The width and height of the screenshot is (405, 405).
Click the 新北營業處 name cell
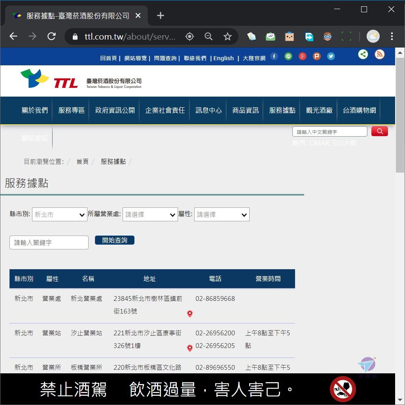(87, 299)
